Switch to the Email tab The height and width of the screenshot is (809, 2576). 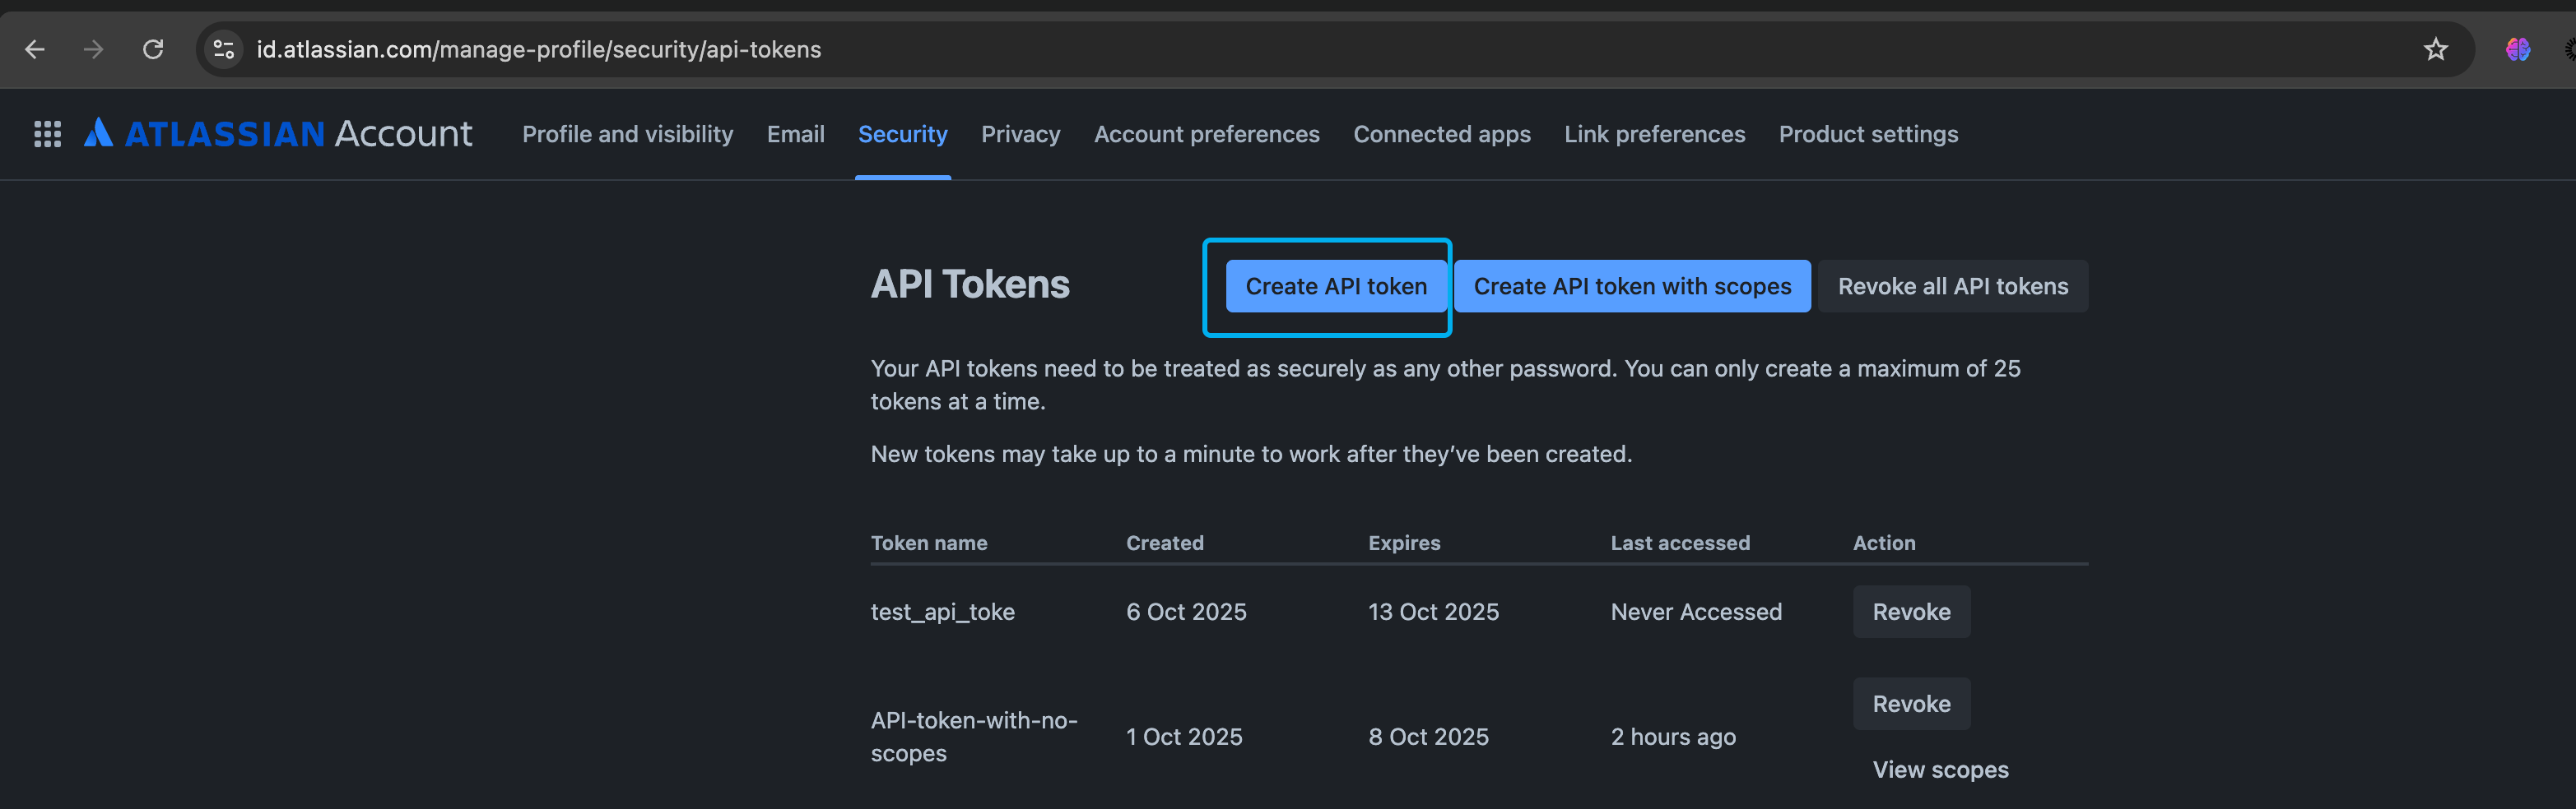tap(795, 134)
